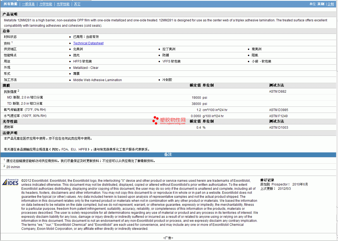
Task: Click the 修订记录 heading
Action: click(x=267, y=180)
